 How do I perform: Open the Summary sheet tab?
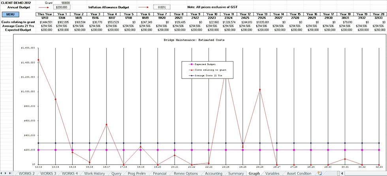[x=236, y=173]
